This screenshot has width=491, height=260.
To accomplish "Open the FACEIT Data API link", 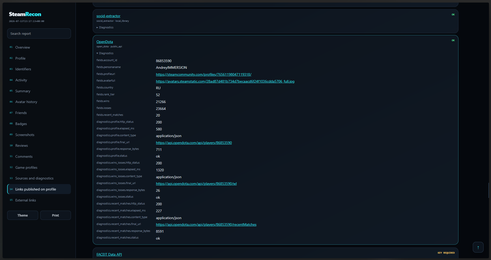I will pos(109,254).
